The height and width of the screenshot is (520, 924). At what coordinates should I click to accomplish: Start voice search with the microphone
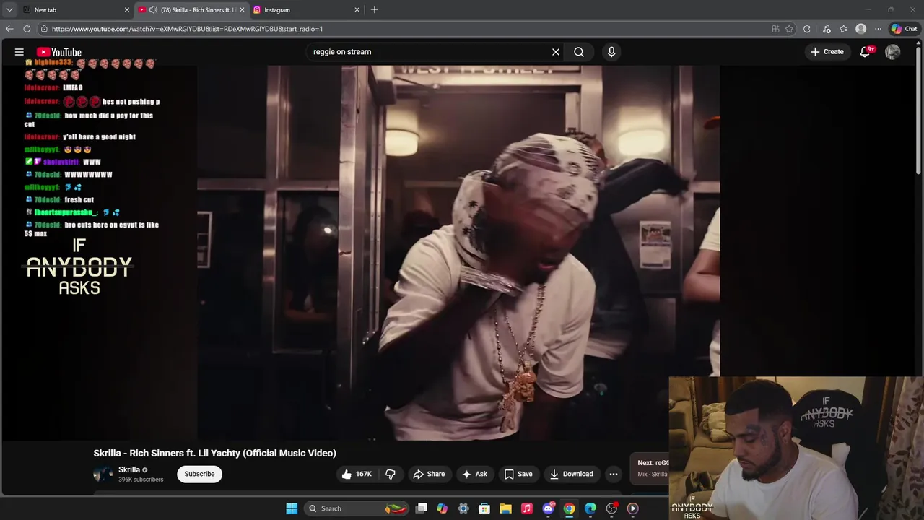tap(611, 52)
